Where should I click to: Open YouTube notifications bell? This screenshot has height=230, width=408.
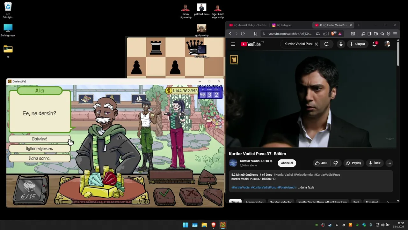click(x=375, y=44)
